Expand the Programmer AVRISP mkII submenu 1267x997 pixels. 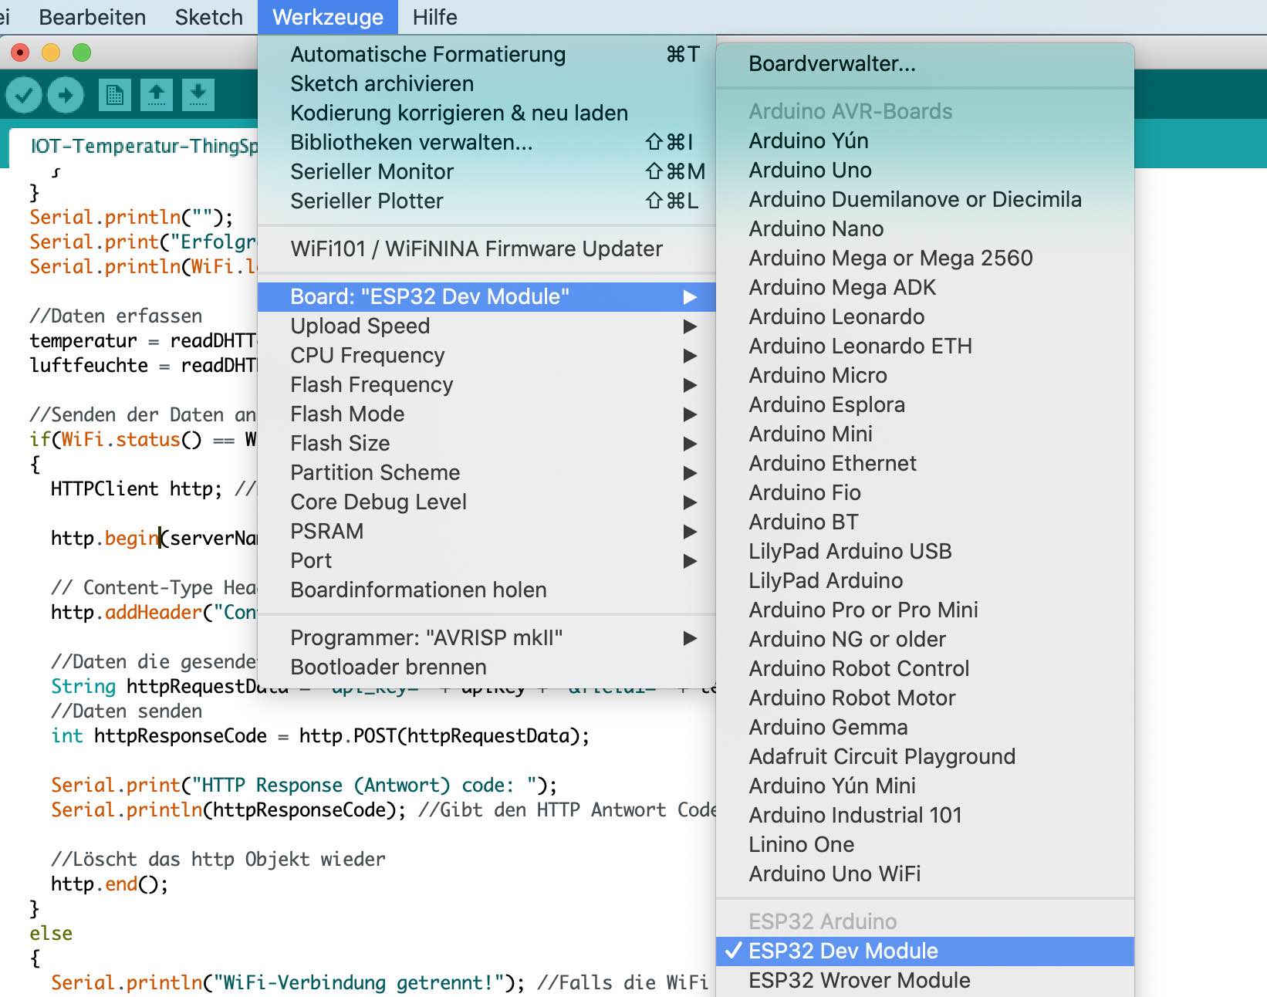tap(426, 637)
